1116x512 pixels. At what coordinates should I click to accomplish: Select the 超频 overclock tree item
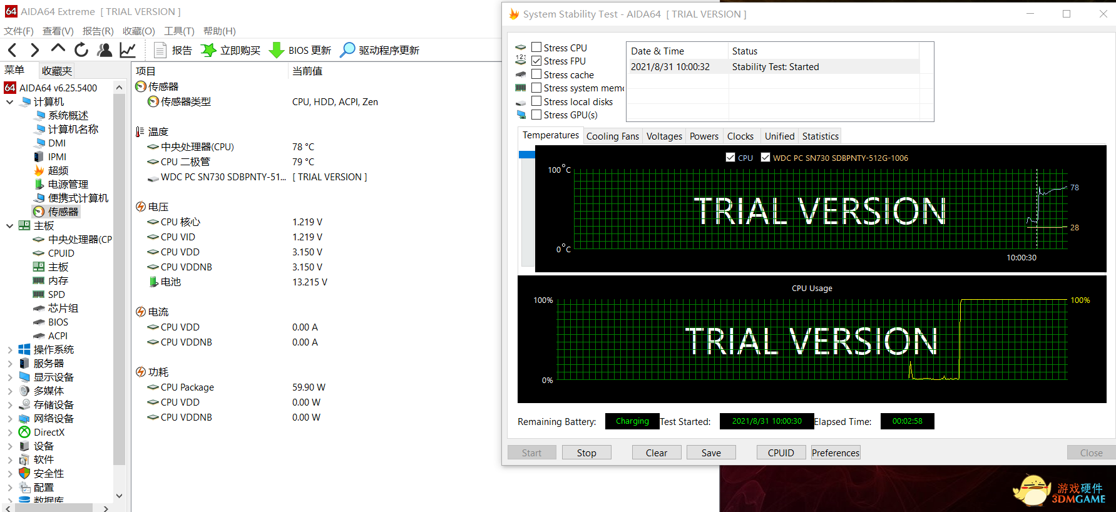click(x=58, y=171)
